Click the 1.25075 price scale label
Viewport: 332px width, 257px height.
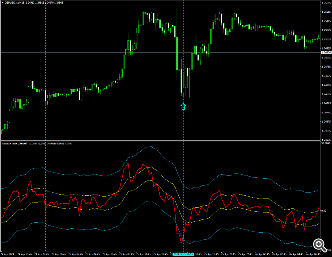pos(326,30)
